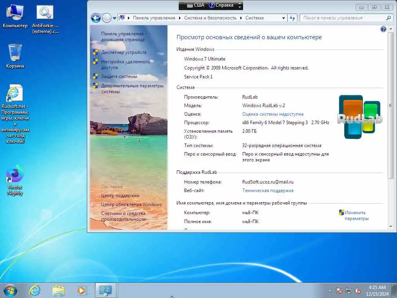Screen dimensions: 397x298
Task: Open the Компьютер desktop icon
Action: pos(15,16)
